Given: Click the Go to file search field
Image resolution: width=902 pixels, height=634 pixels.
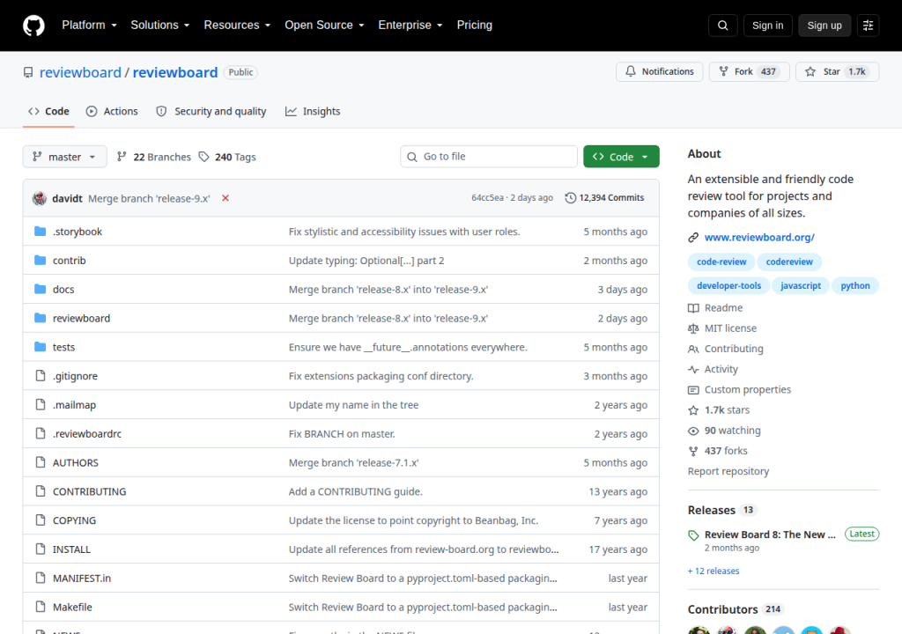Looking at the screenshot, I should (x=488, y=157).
